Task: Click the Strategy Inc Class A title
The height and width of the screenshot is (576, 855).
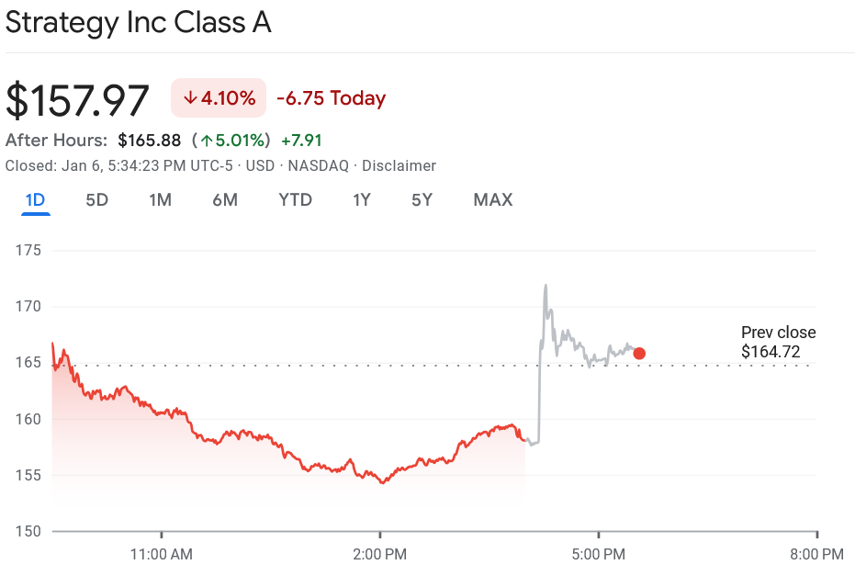Action: (138, 22)
